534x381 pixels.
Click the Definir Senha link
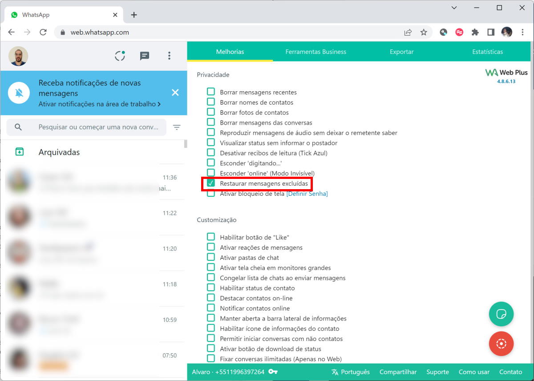click(307, 194)
